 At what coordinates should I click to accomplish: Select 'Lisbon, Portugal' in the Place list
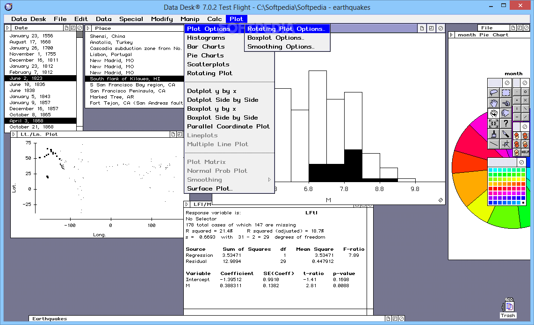[x=111, y=54]
